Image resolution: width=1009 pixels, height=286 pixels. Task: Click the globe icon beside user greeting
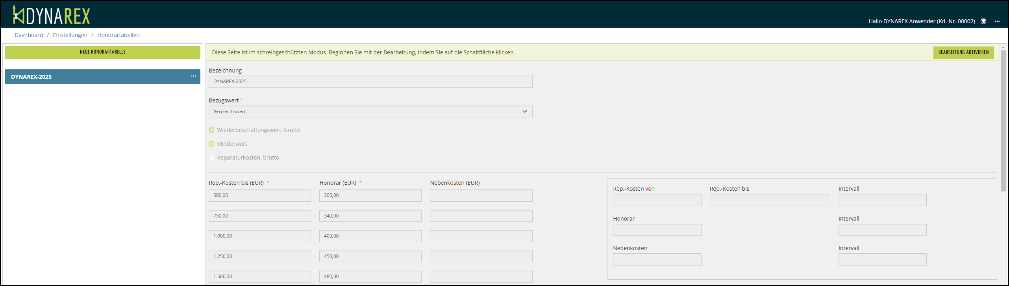click(x=983, y=21)
